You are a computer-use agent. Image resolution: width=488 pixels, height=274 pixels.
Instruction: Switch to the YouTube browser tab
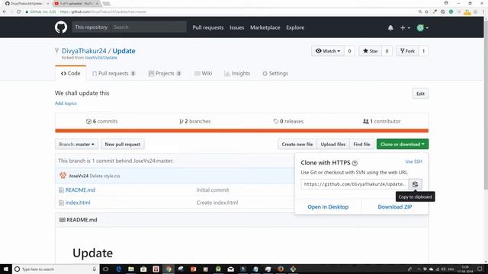pos(76,3)
